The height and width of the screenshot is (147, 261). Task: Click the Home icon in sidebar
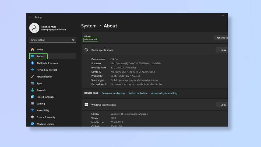point(33,50)
